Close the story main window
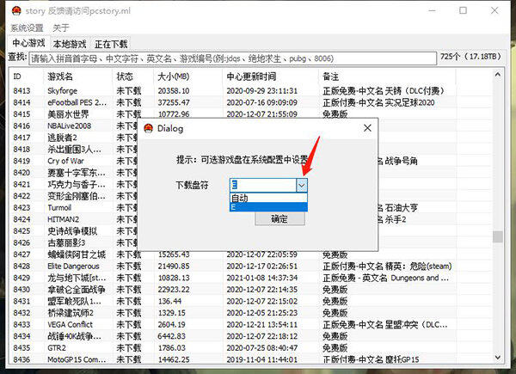The image size is (516, 374). [494, 10]
